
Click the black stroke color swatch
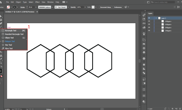coord(15,7)
